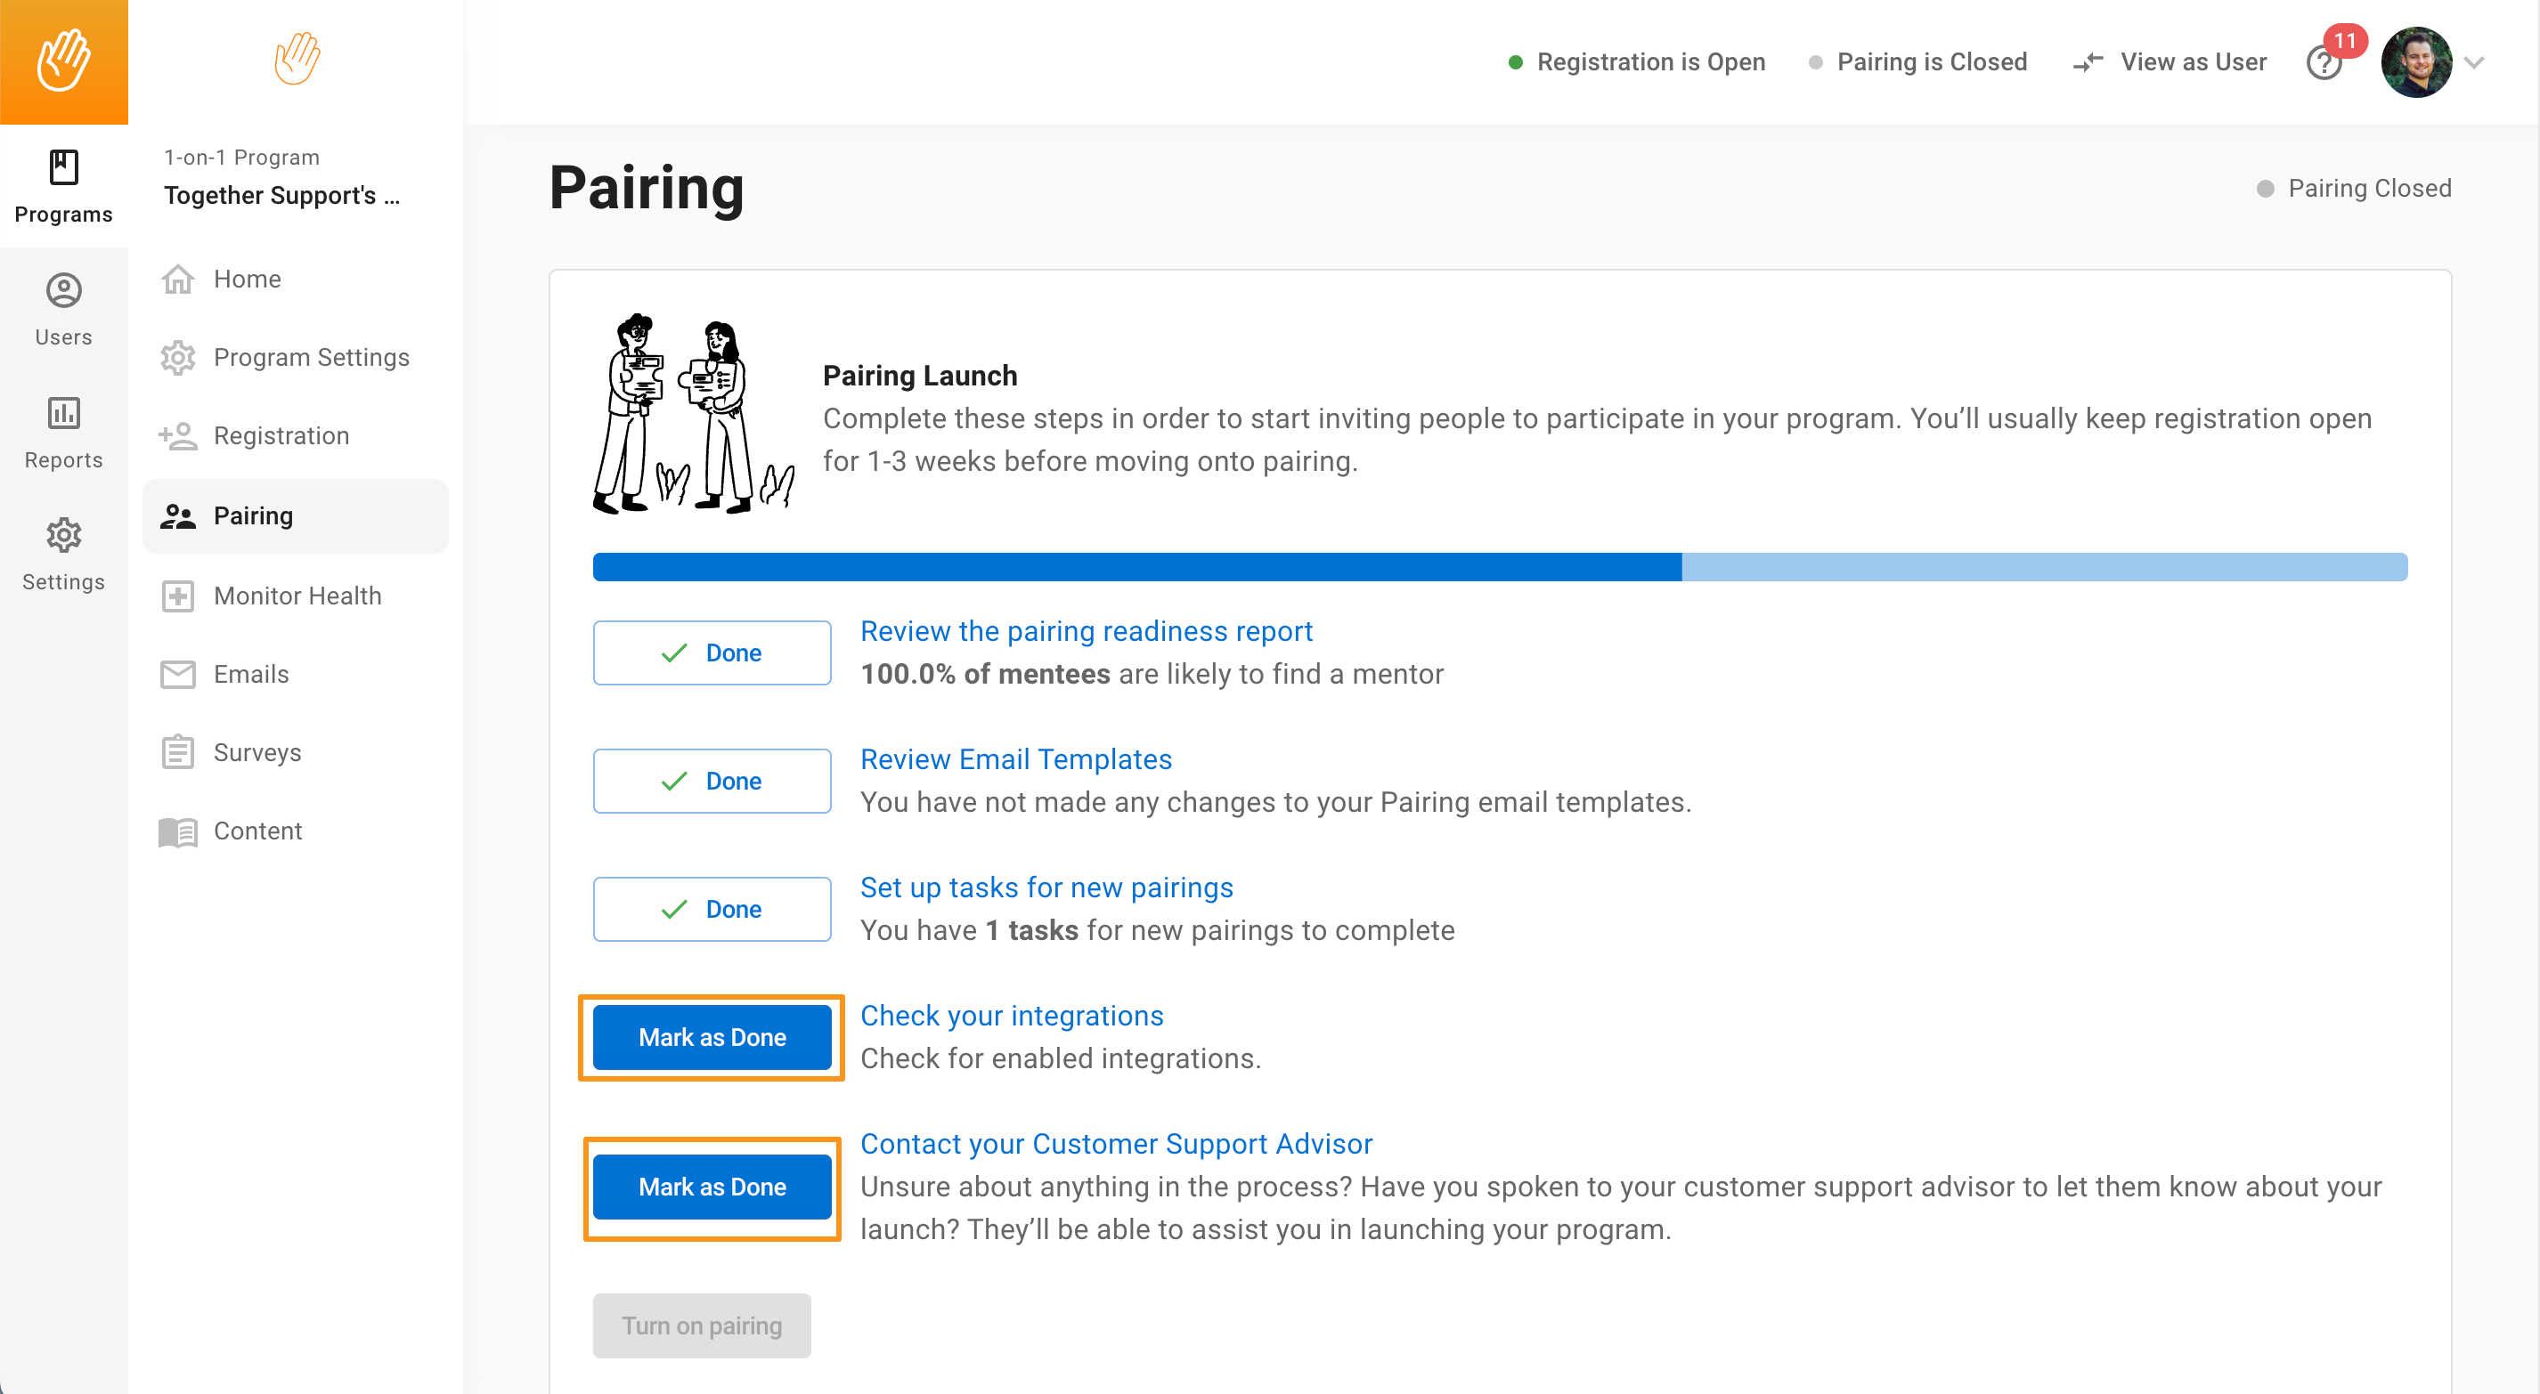Click the View as User swap icon
The height and width of the screenshot is (1394, 2540).
pyautogui.click(x=2088, y=62)
